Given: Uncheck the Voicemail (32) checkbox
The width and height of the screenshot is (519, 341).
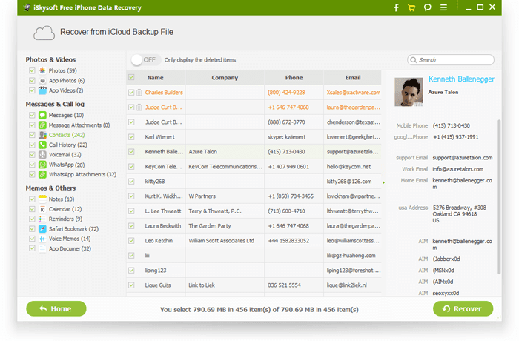Looking at the screenshot, I should click(32, 155).
